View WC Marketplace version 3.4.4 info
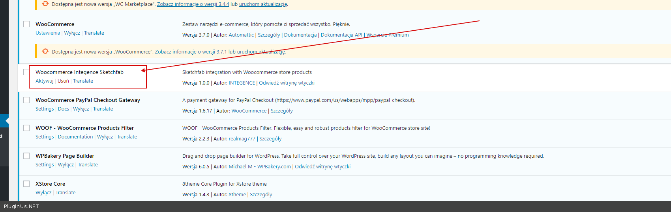The image size is (671, 212). tap(193, 4)
